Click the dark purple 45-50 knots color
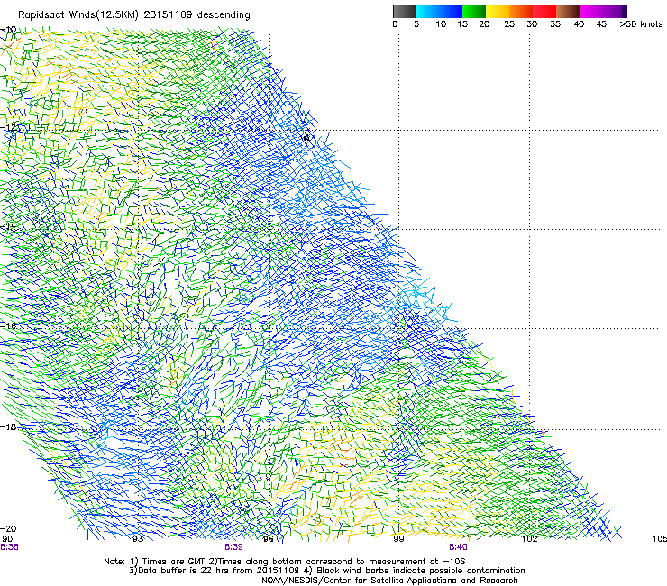The width and height of the screenshot is (667, 586). [615, 11]
